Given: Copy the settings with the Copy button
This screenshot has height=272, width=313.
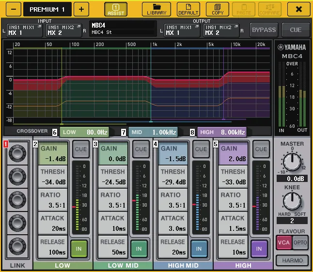Looking at the screenshot, I should [218, 9].
